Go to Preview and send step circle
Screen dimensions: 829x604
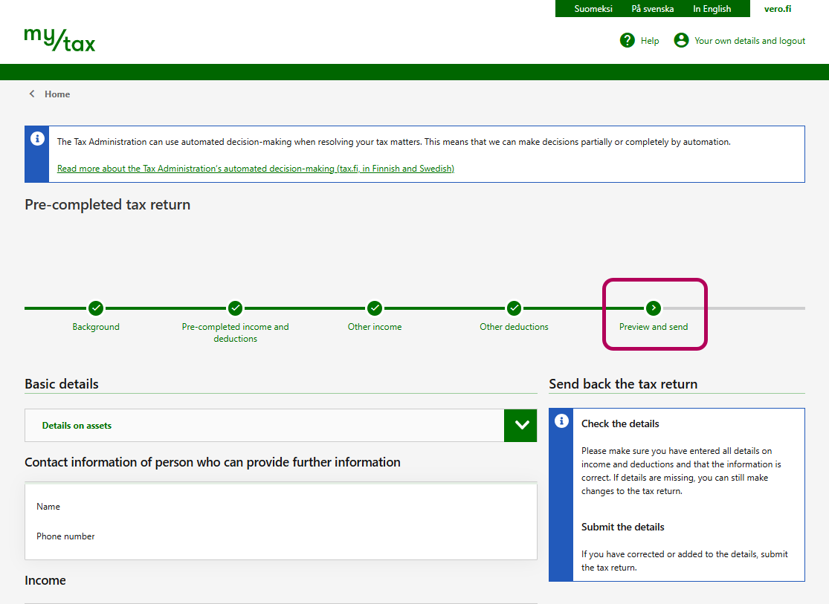click(654, 308)
